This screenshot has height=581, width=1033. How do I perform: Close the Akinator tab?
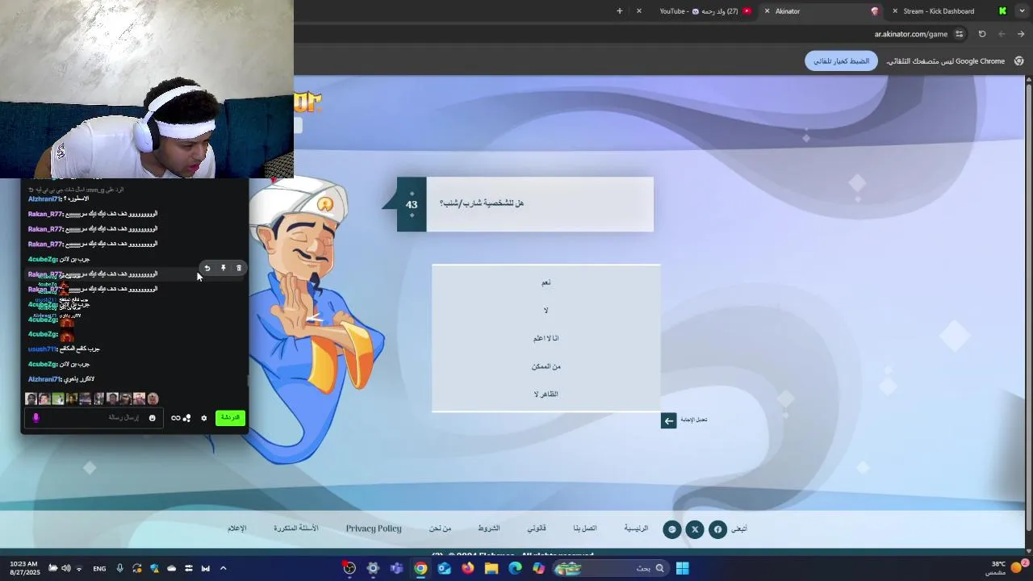(767, 11)
